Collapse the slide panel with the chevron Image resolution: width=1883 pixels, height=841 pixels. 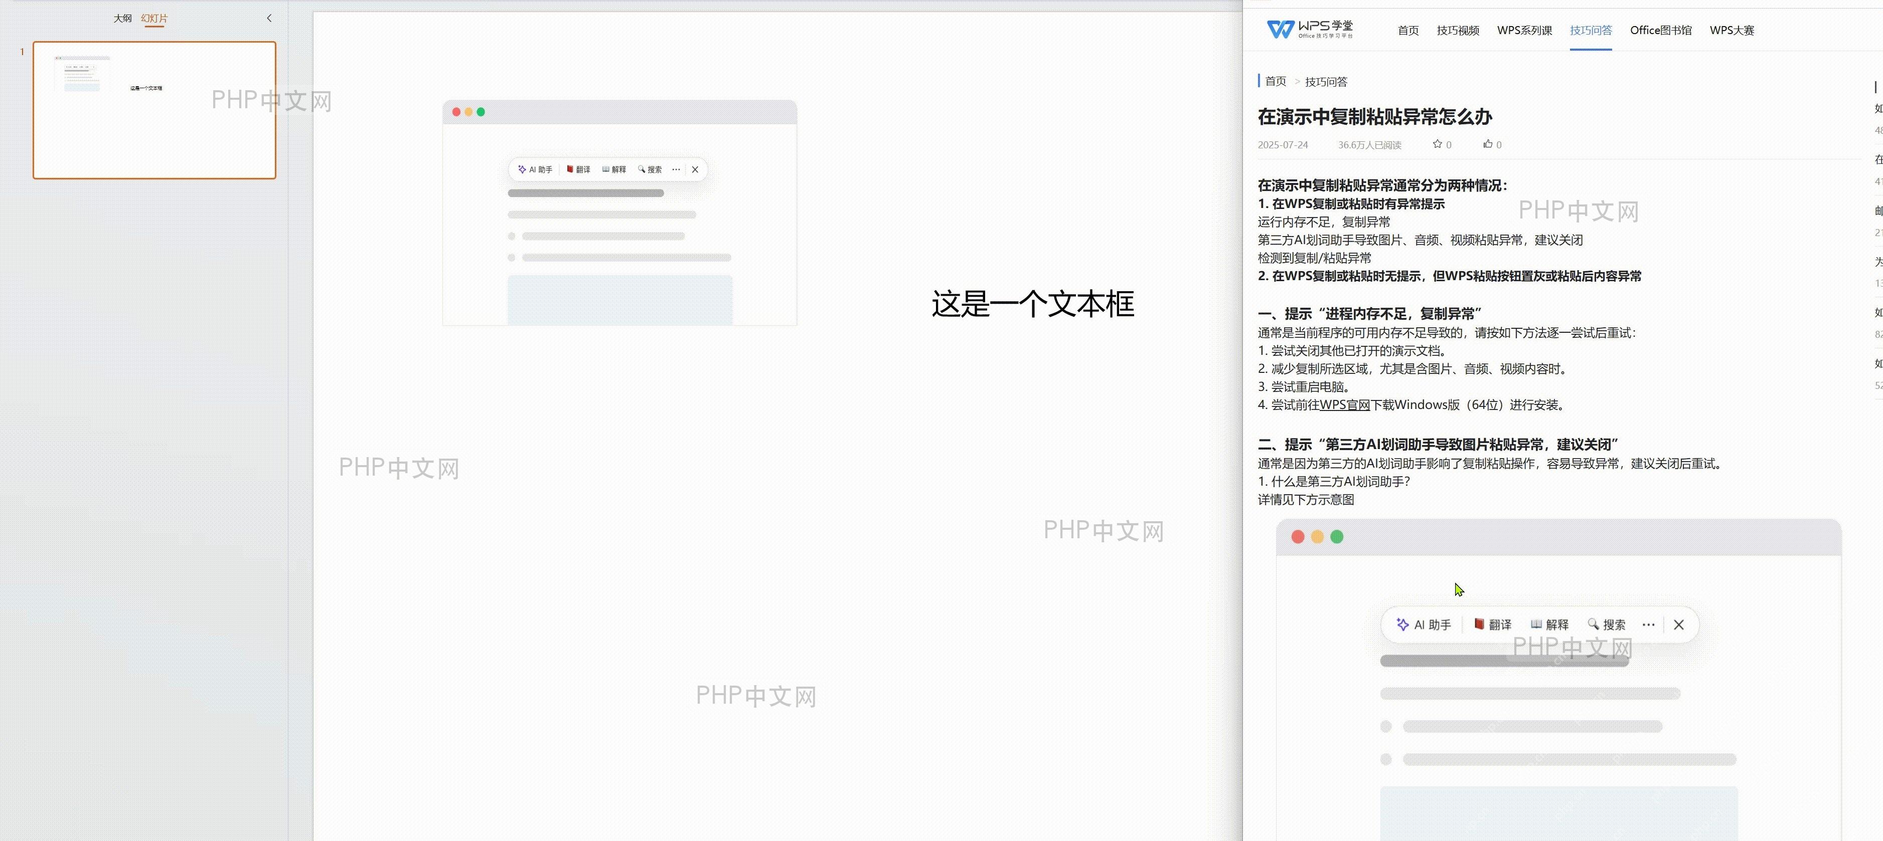(269, 18)
